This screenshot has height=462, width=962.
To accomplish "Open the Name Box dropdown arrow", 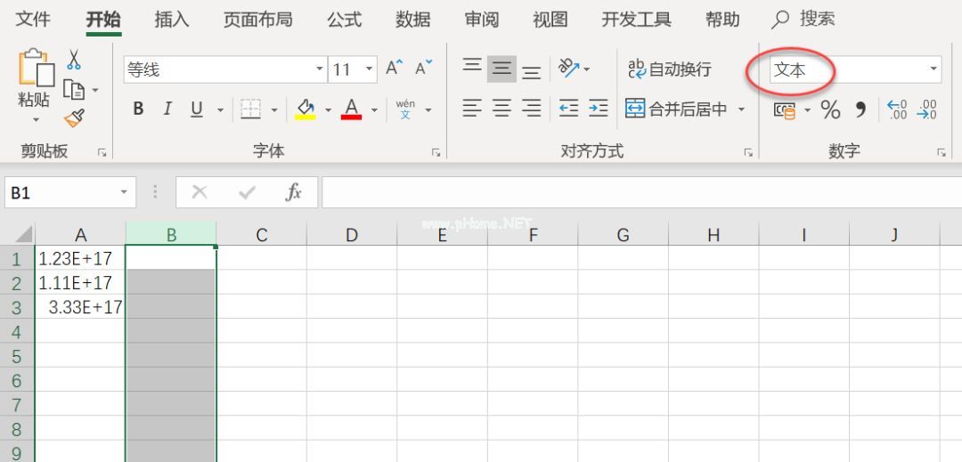I will (124, 192).
